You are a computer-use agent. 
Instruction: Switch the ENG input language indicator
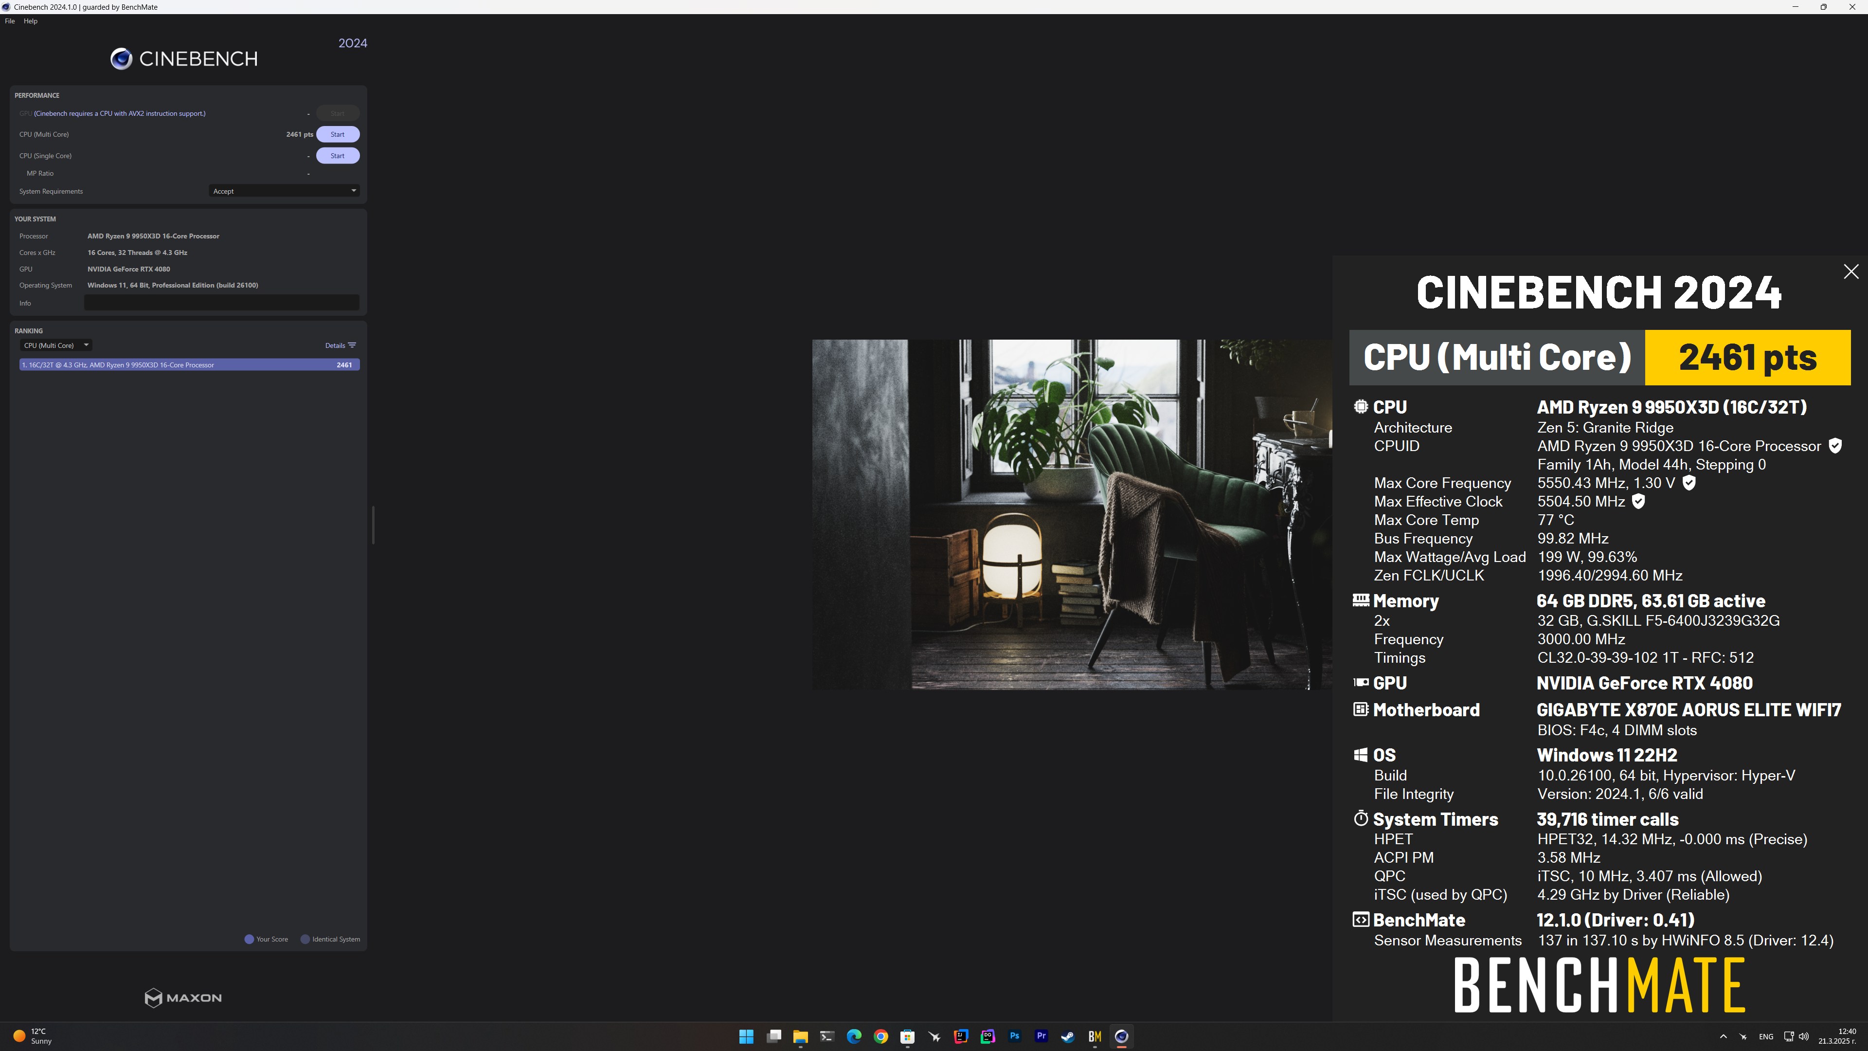coord(1766,1036)
